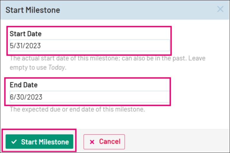This screenshot has width=230, height=153.
Task: Click the italic Today word in hint
Action: [x=56, y=68]
